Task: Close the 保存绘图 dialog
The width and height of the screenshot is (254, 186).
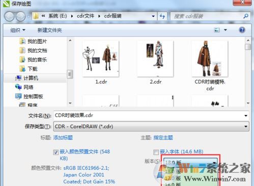Action: [x=242, y=3]
